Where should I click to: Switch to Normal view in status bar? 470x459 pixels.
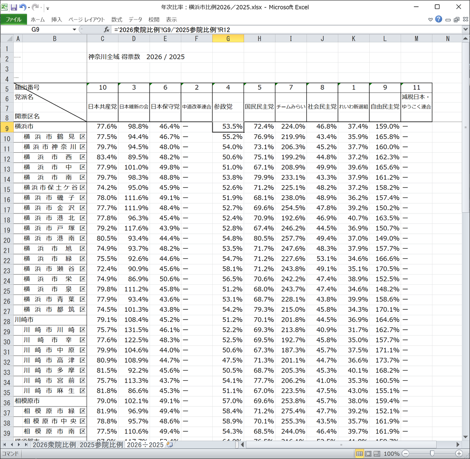[x=359, y=454]
